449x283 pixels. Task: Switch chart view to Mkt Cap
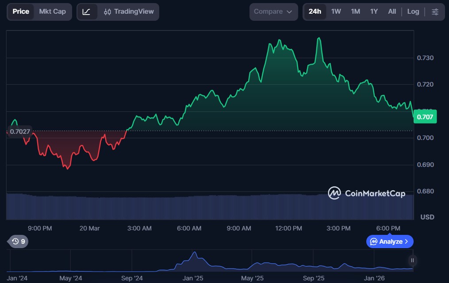coord(52,11)
